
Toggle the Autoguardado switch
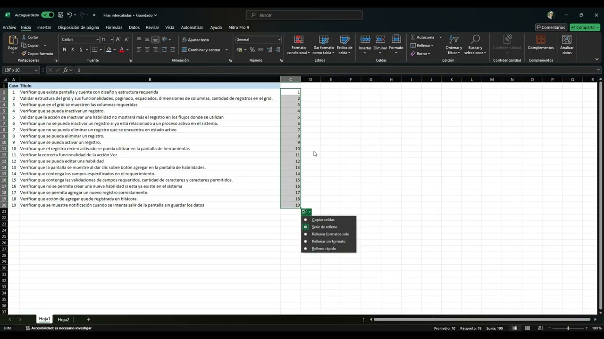point(47,15)
